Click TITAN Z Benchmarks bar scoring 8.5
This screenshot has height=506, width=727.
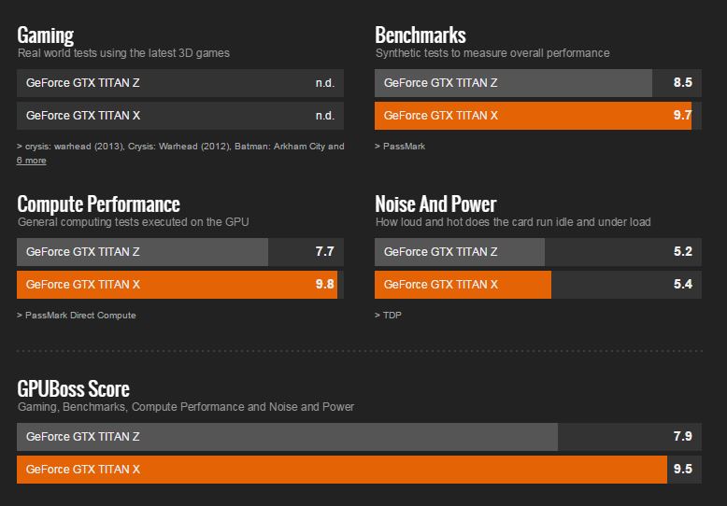pyautogui.click(x=538, y=83)
